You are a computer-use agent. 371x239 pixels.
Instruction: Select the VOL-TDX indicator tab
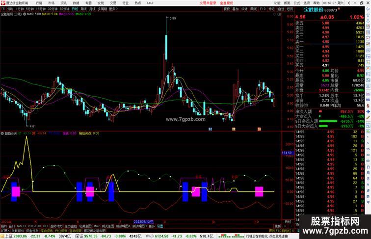coord(34,226)
